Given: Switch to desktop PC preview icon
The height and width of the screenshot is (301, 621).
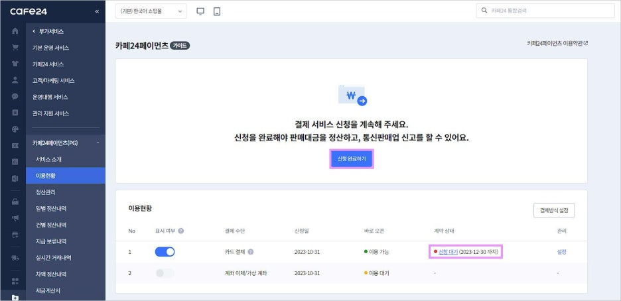Looking at the screenshot, I should (200, 11).
